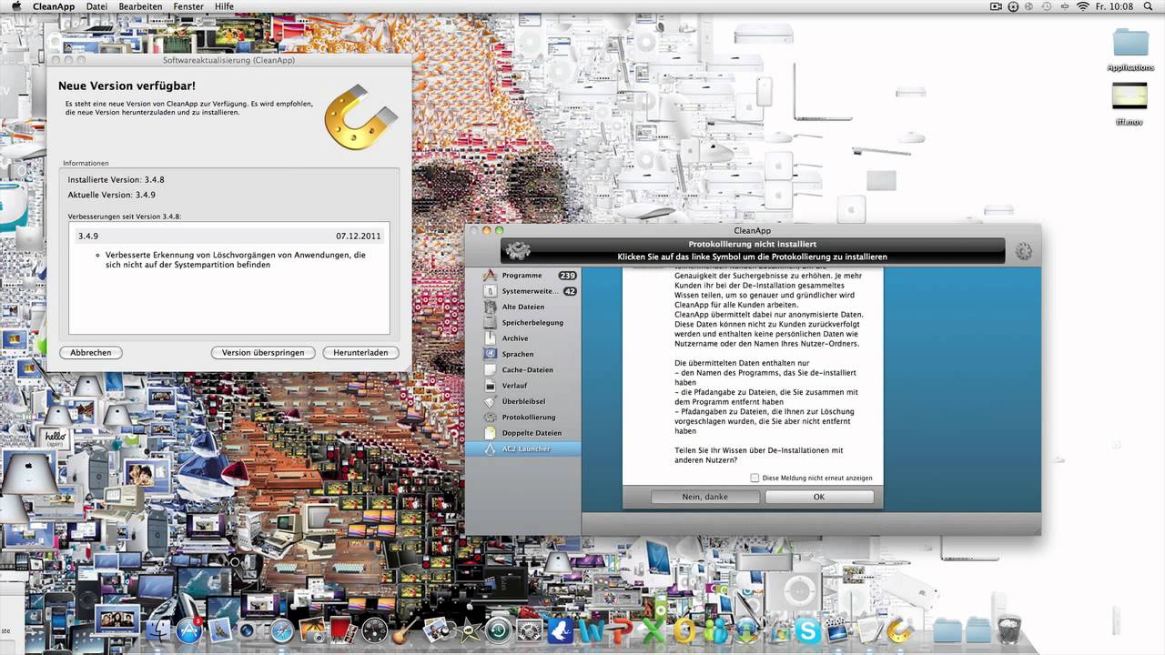Open Time Machine in the Dock
This screenshot has height=655, width=1165.
coord(499,630)
